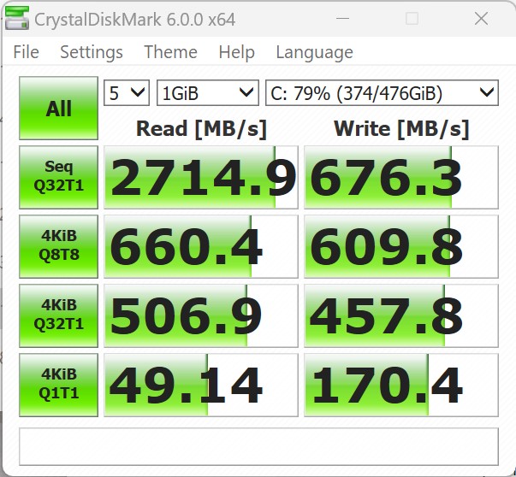516x477 pixels.
Task: Click the Seq write result 676.3
Action: (401, 177)
